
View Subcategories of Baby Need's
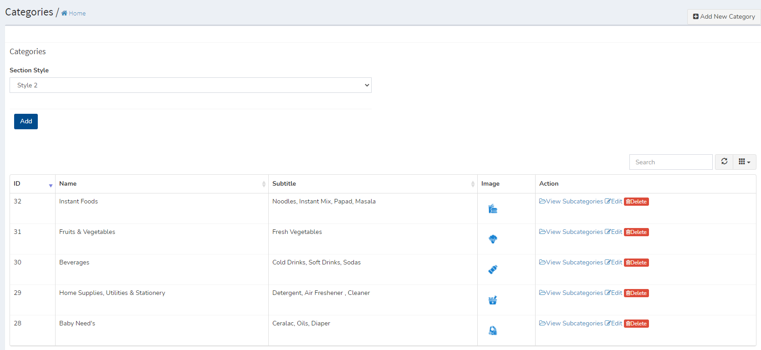click(571, 324)
